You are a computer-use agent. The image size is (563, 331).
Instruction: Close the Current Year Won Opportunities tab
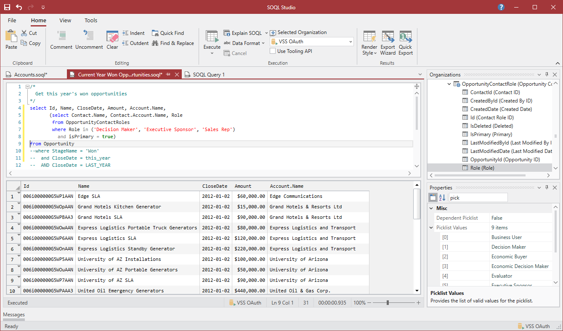tap(177, 75)
